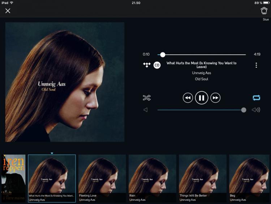The height and width of the screenshot is (204, 271).
Task: Click the volume down speaker icon
Action: point(146,110)
